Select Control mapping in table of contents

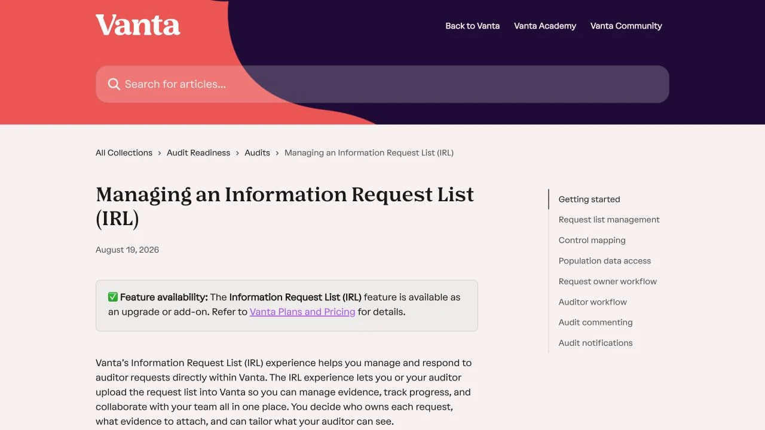[x=592, y=240]
